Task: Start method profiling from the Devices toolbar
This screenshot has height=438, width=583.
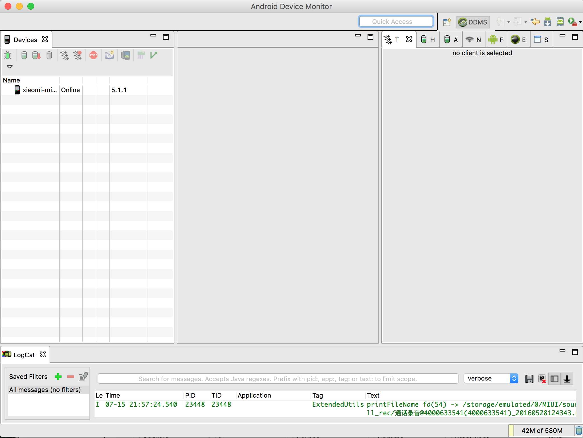Action: 78,55
